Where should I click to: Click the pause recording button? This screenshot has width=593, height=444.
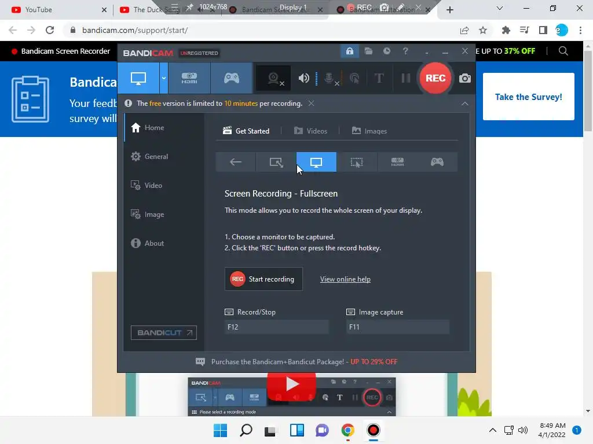pyautogui.click(x=406, y=78)
